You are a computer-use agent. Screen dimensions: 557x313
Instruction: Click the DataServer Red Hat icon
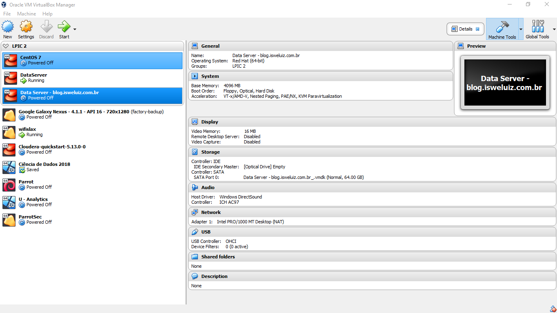click(11, 78)
